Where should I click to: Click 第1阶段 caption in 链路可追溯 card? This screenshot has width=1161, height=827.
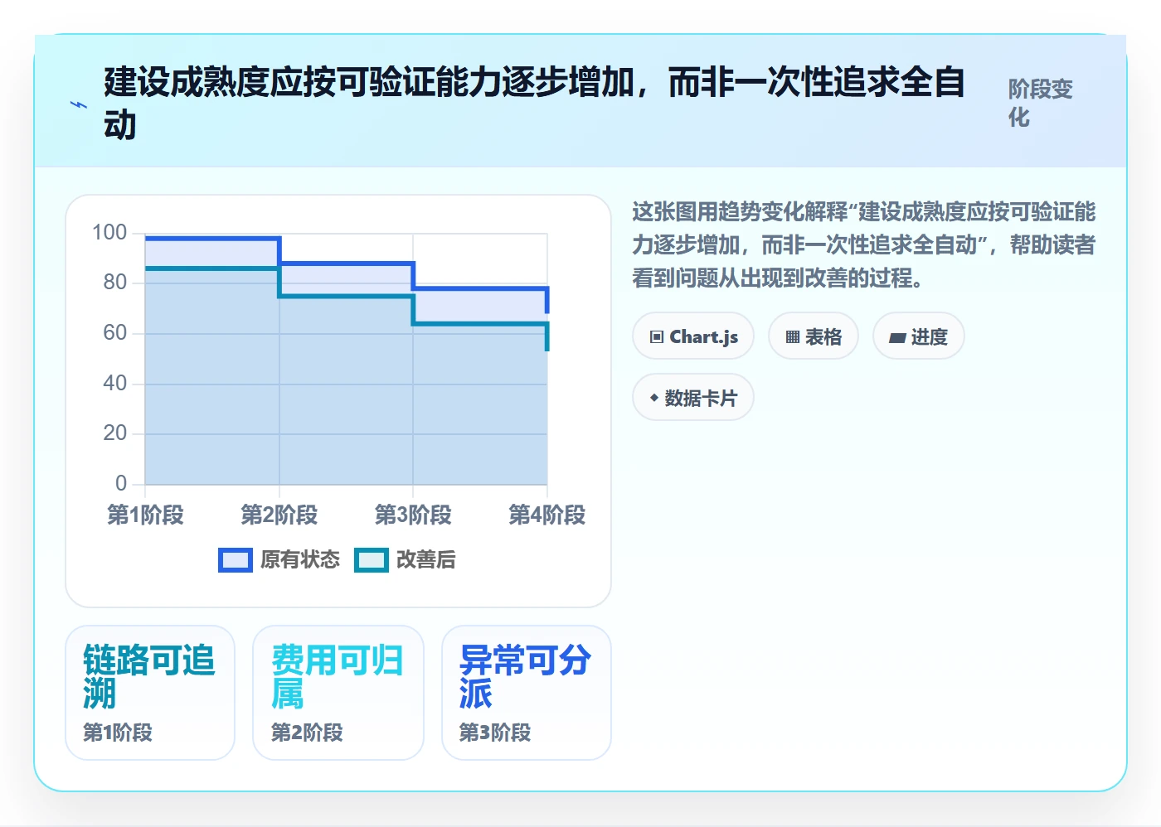(118, 733)
